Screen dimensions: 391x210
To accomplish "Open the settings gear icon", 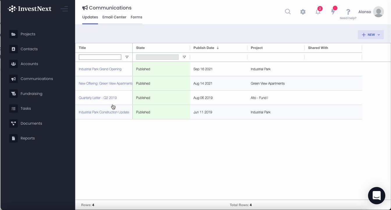I will click(303, 12).
